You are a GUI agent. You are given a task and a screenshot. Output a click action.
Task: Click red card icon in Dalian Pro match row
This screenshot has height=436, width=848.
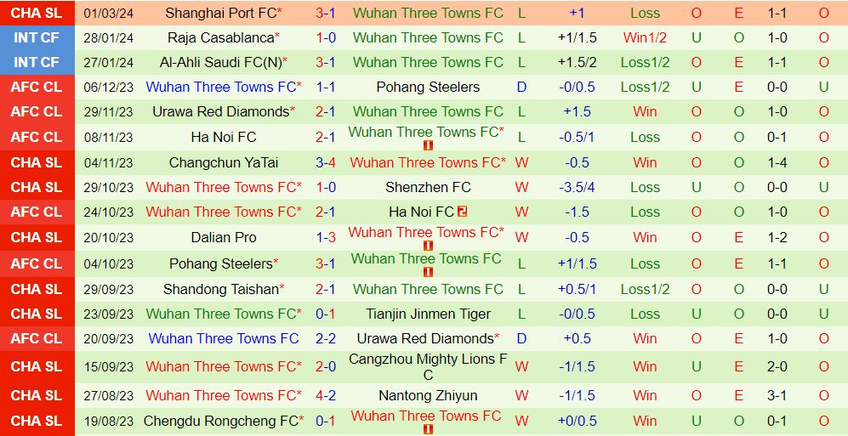tap(428, 246)
